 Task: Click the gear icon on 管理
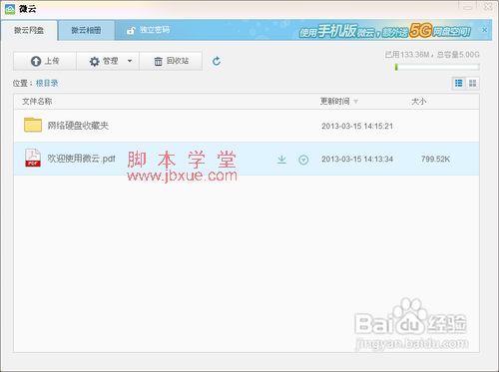point(95,61)
